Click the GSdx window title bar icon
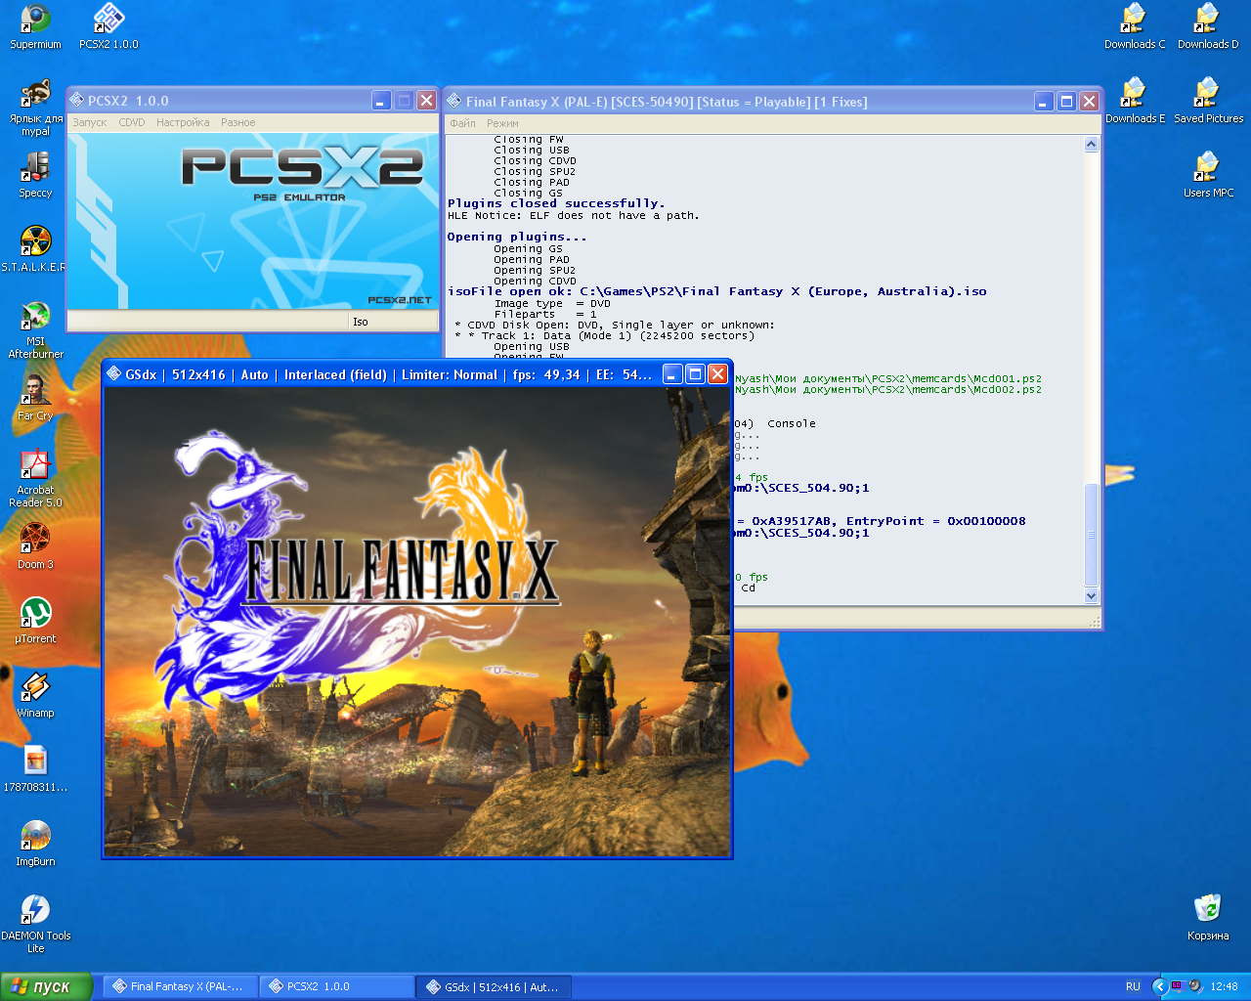 click(113, 374)
